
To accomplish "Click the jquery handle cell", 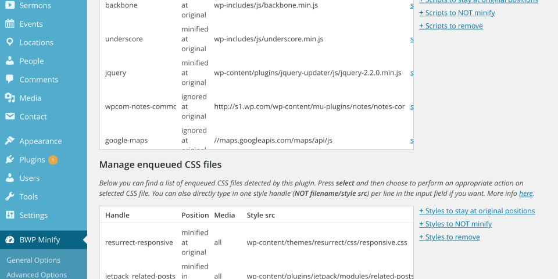I will point(116,73).
